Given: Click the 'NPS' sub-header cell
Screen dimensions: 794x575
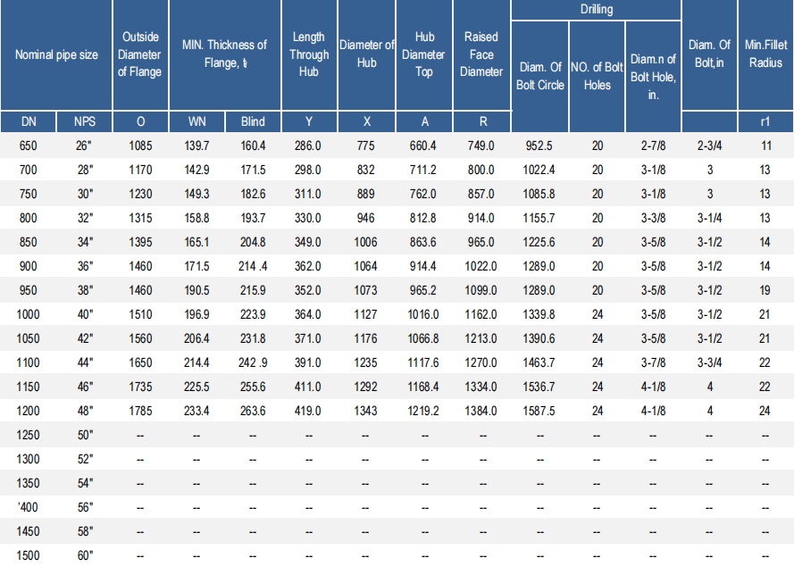Looking at the screenshot, I should tap(85, 121).
